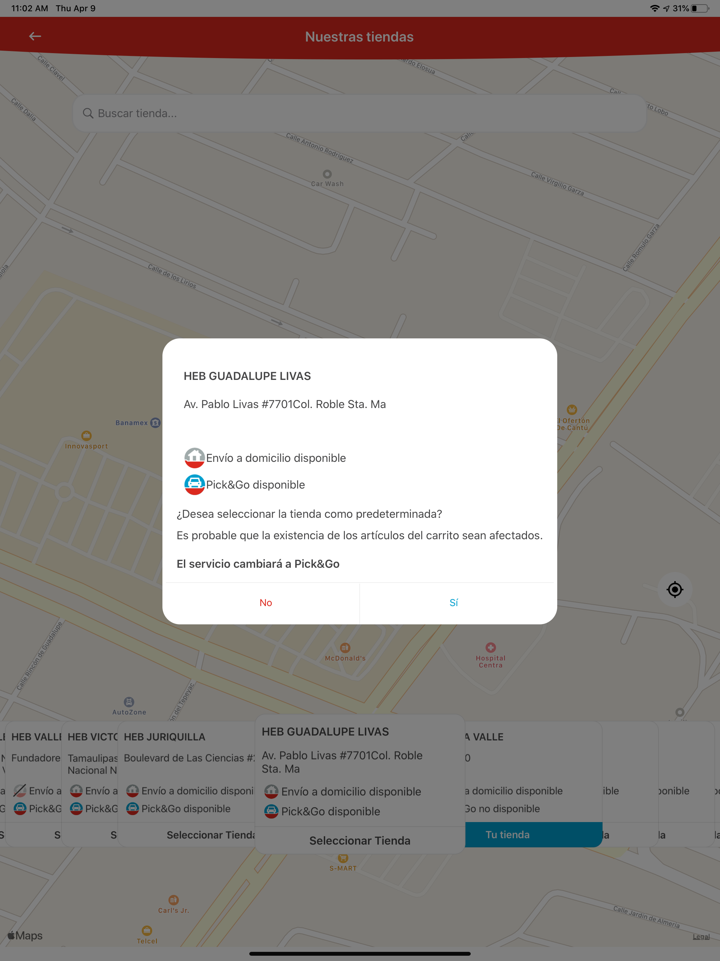Confirm with Sí in the dialog
Image resolution: width=720 pixels, height=961 pixels.
click(x=454, y=603)
